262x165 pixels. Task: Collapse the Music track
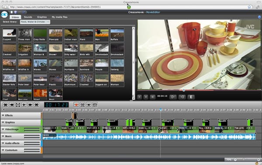3,136
